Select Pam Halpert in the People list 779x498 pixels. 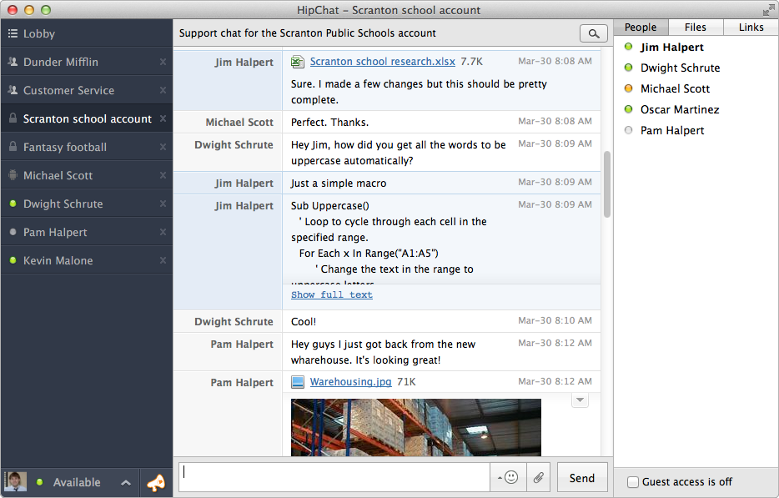[671, 131]
